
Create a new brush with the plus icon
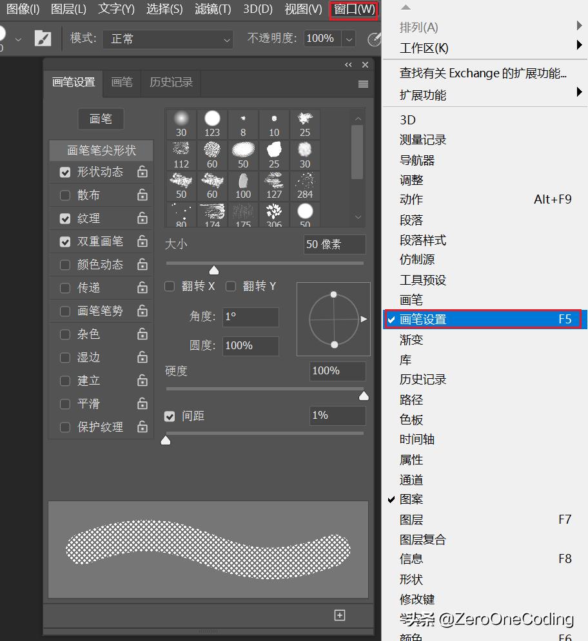(338, 615)
